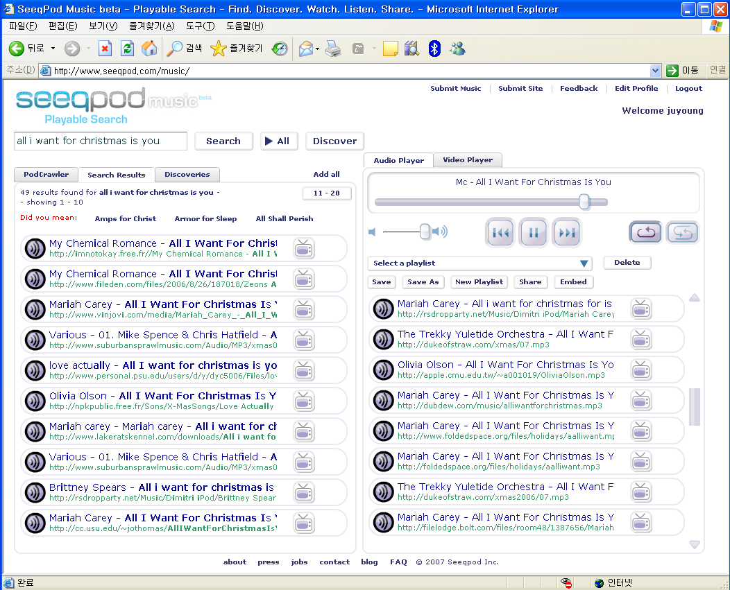Toggle the repeat button in player

pos(645,232)
